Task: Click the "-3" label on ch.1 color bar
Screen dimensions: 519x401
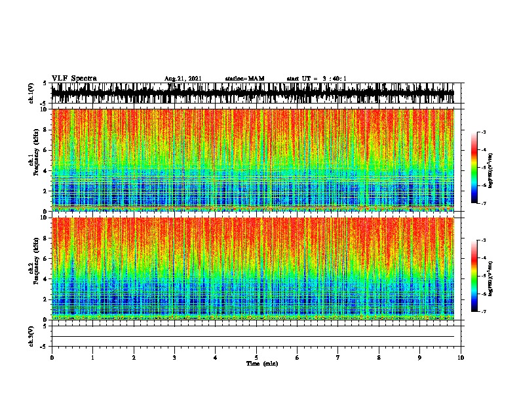Action: [484, 132]
